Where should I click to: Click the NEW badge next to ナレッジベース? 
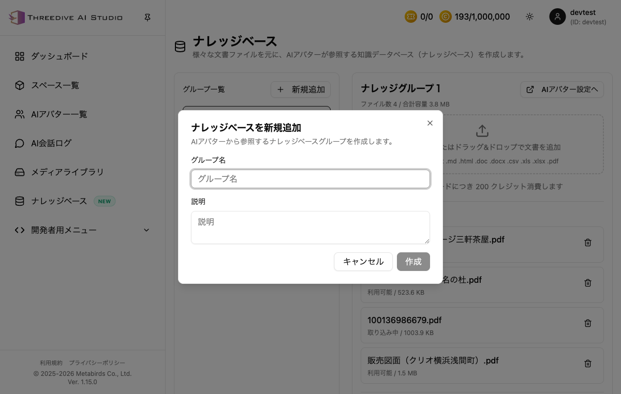(105, 201)
